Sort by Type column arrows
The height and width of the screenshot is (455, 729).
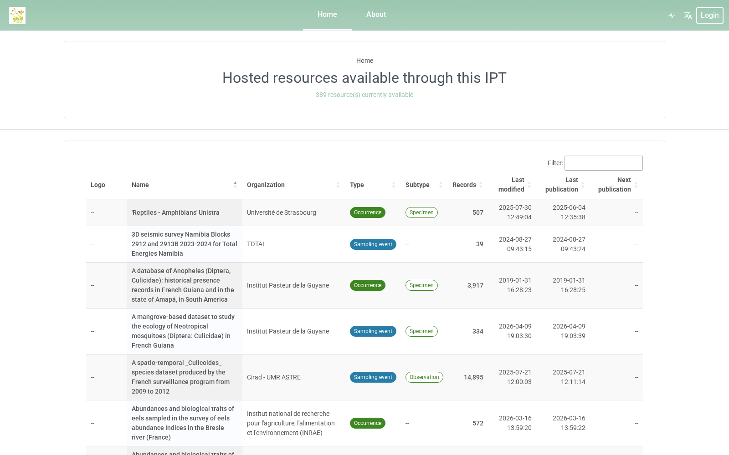point(394,185)
